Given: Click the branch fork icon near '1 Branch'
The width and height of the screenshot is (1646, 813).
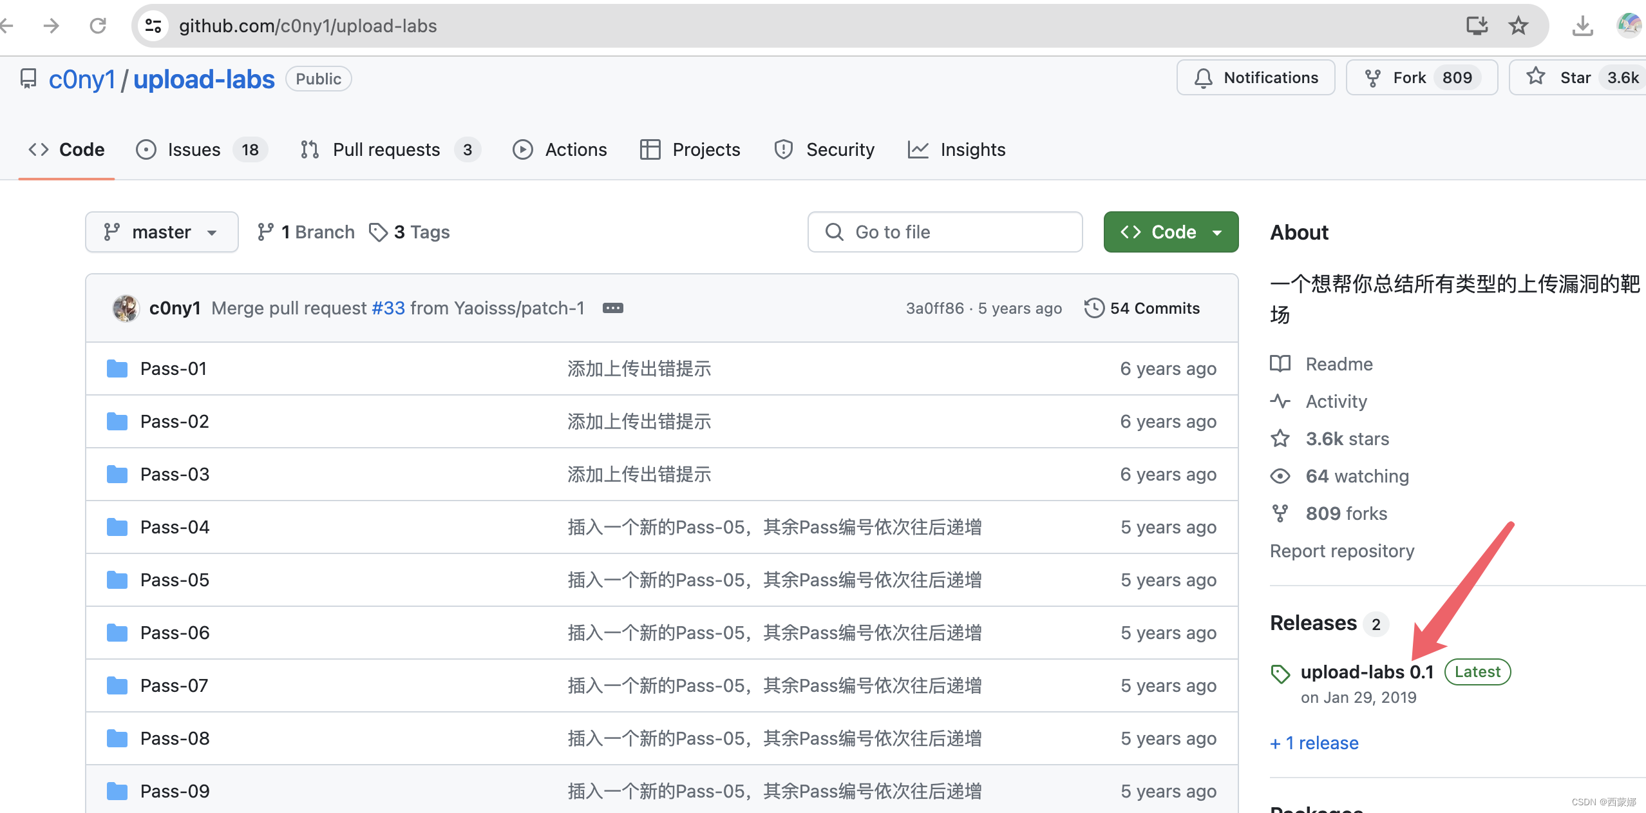Looking at the screenshot, I should [x=265, y=231].
